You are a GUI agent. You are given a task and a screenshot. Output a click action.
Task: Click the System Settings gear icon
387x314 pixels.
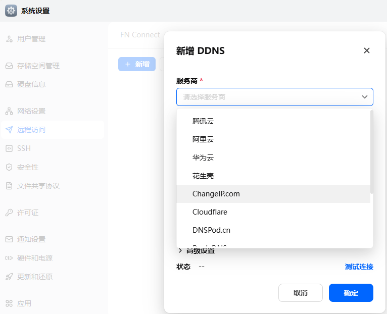(x=11, y=11)
